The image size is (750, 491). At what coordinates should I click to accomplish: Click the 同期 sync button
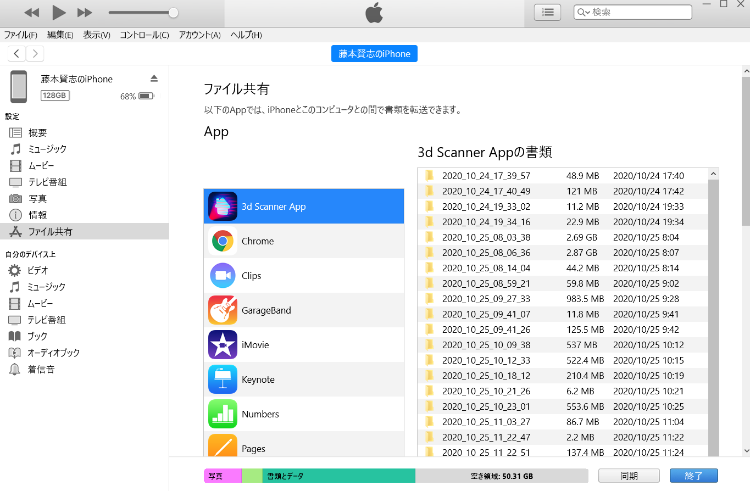[629, 476]
